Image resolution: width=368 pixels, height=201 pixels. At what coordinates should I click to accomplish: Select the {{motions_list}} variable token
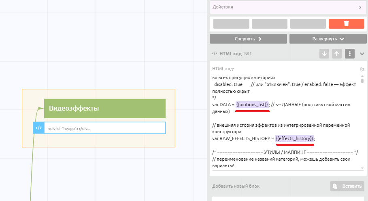(252, 105)
